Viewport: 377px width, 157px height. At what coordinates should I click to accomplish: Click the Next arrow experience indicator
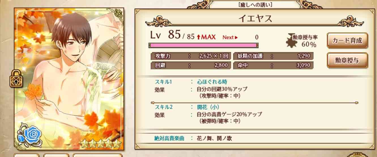[230, 37]
